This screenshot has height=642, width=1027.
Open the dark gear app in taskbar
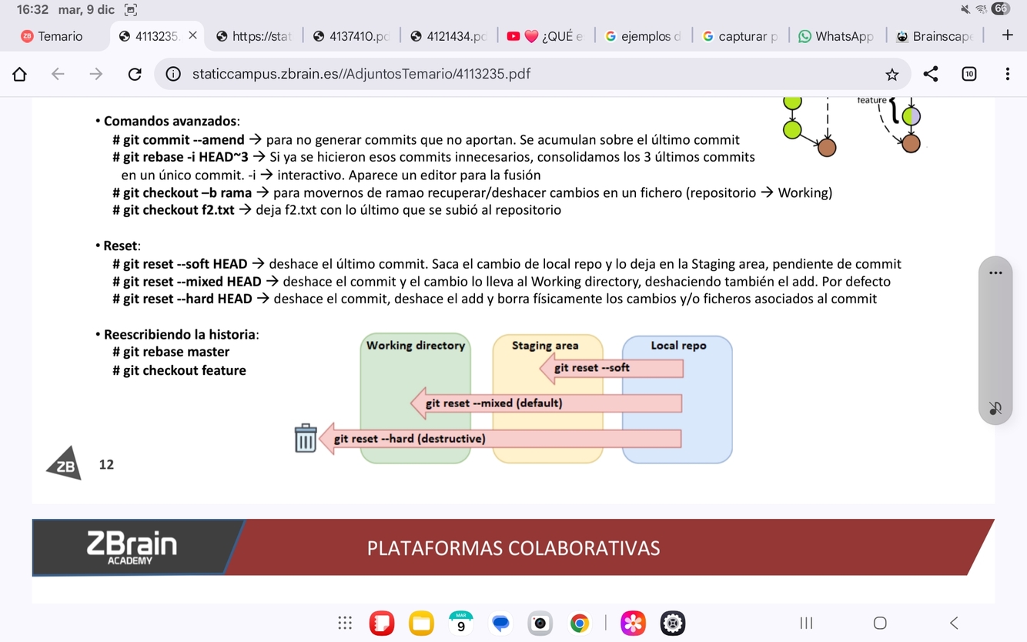coord(673,623)
